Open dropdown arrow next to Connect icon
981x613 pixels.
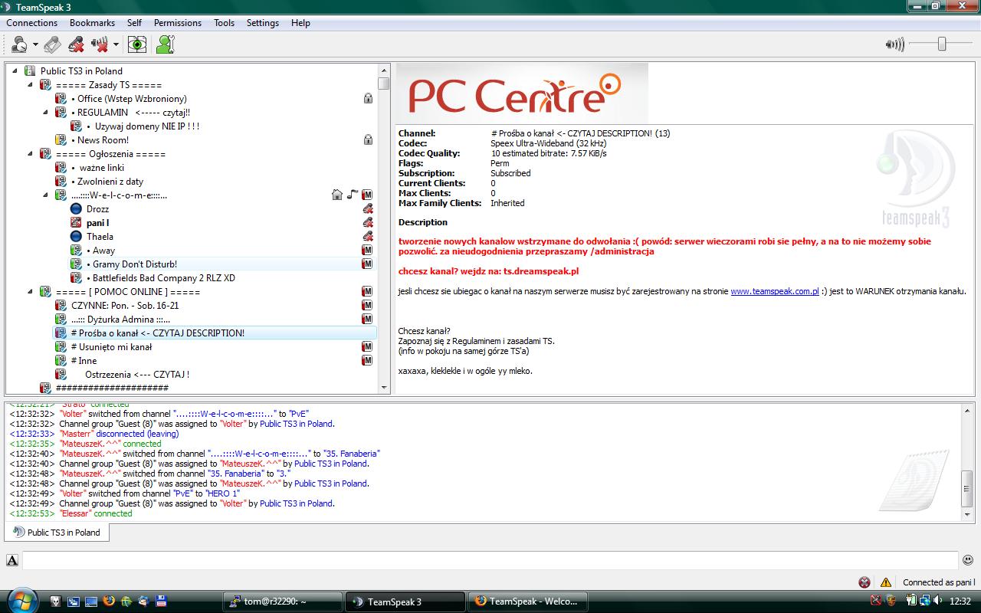click(35, 44)
